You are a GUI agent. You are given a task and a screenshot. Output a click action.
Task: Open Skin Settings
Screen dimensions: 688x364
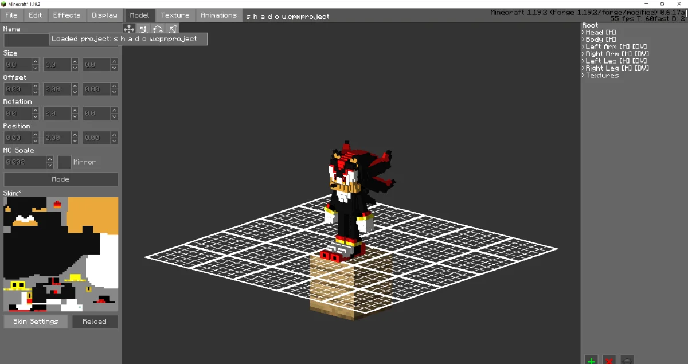point(36,322)
